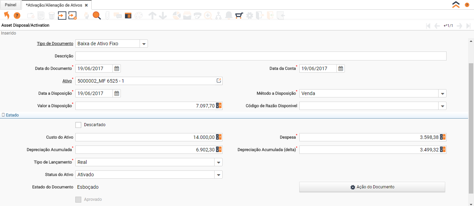This screenshot has height=206, width=474.
Task: Open help via orange question mark toolbar icon
Action: click(x=17, y=16)
